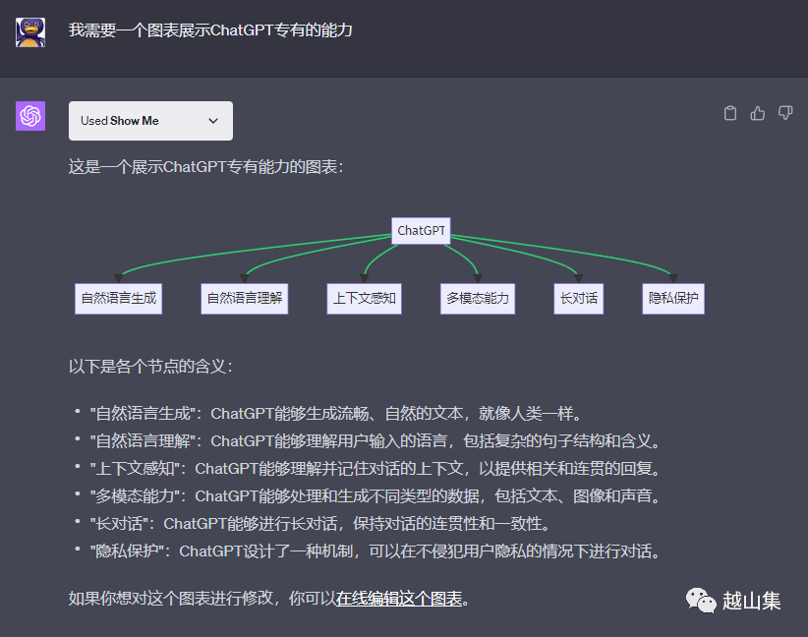Click the 自然语言理解 diagram node
This screenshot has width=808, height=637.
point(244,299)
